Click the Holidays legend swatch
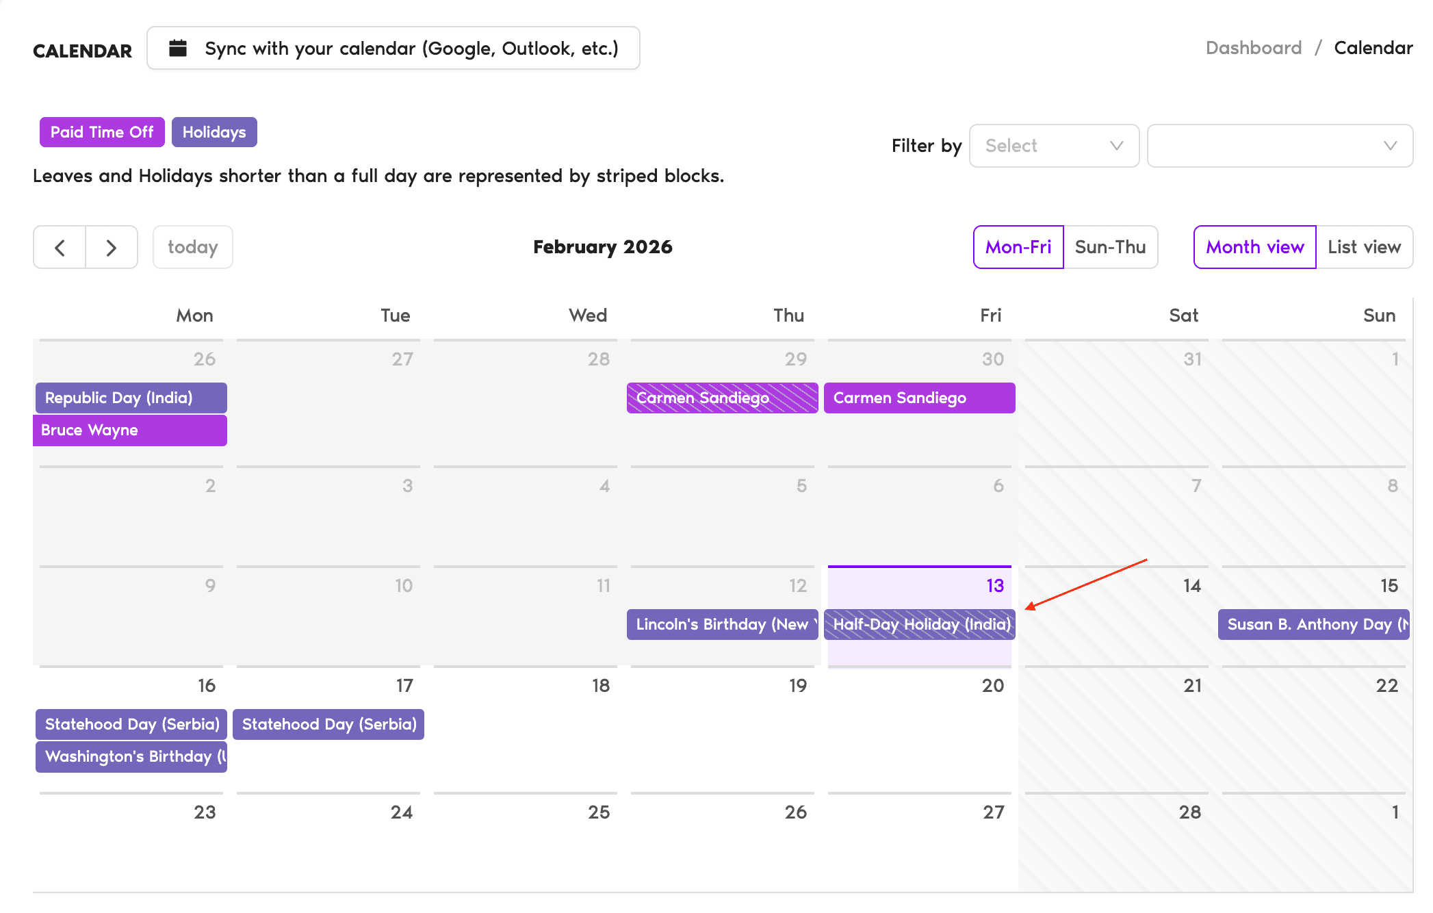The image size is (1433, 913). (214, 132)
